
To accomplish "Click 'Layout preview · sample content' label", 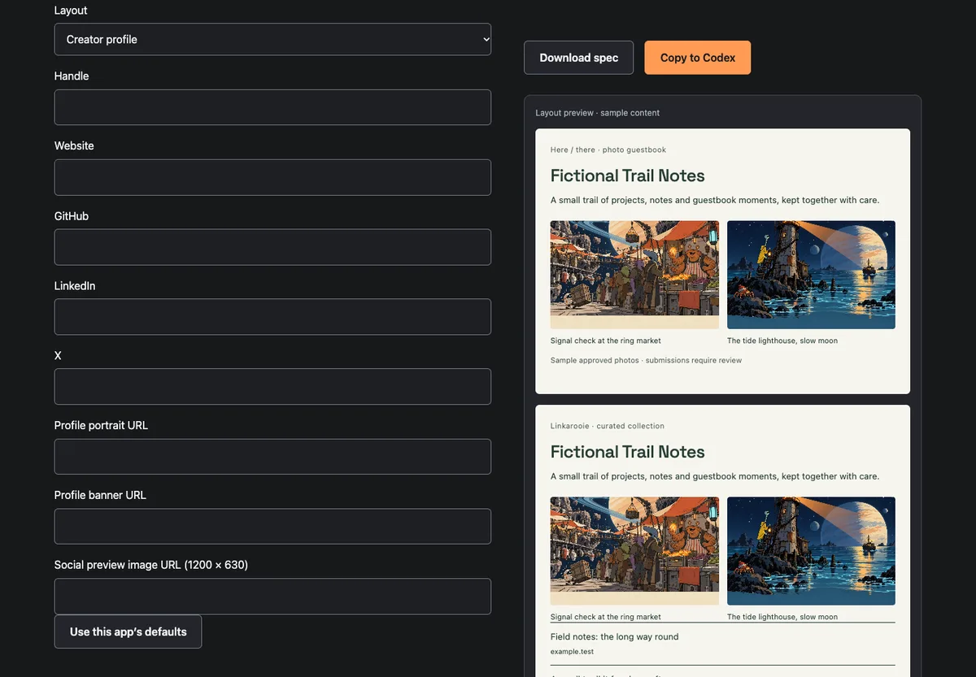I will 597,113.
